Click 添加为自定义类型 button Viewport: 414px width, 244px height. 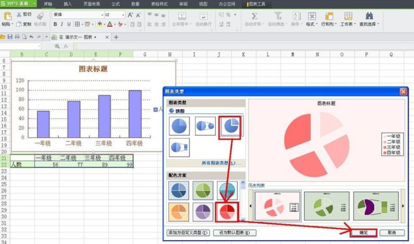188,233
